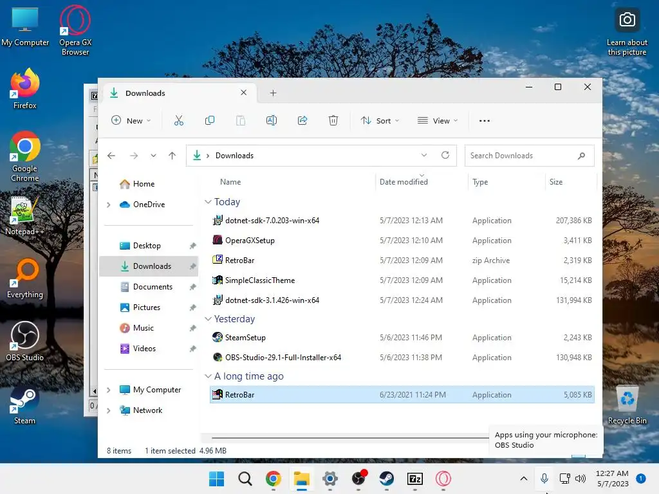
Task: Click the horizontal scrollbar in file list
Action: click(349, 437)
